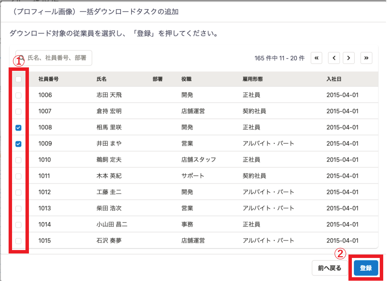
Task: Click the hire date in row 1012
Action: pos(343,192)
